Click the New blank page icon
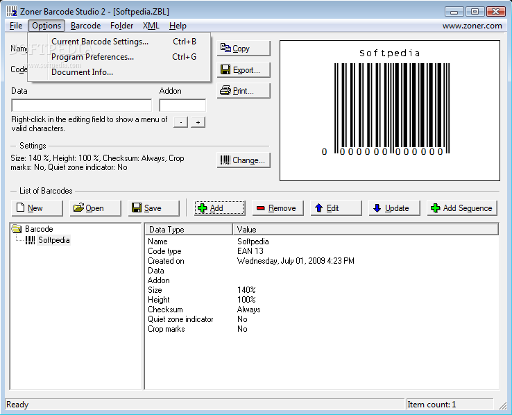512x415 pixels. 20,207
